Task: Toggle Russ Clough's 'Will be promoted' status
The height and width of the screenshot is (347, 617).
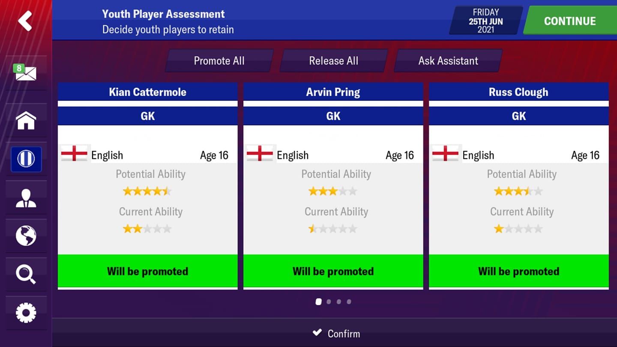Action: coord(518,271)
